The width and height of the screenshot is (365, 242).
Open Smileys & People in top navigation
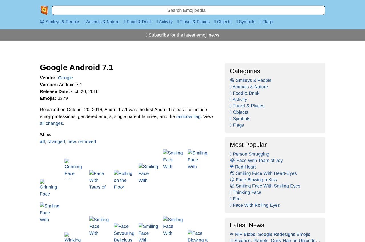(x=60, y=22)
